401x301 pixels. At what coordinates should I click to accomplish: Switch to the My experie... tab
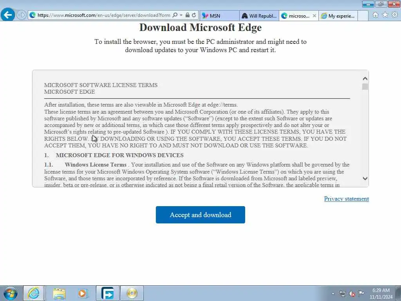[338, 16]
